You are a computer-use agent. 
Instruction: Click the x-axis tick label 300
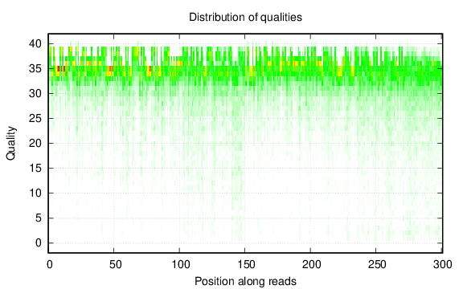tap(443, 264)
